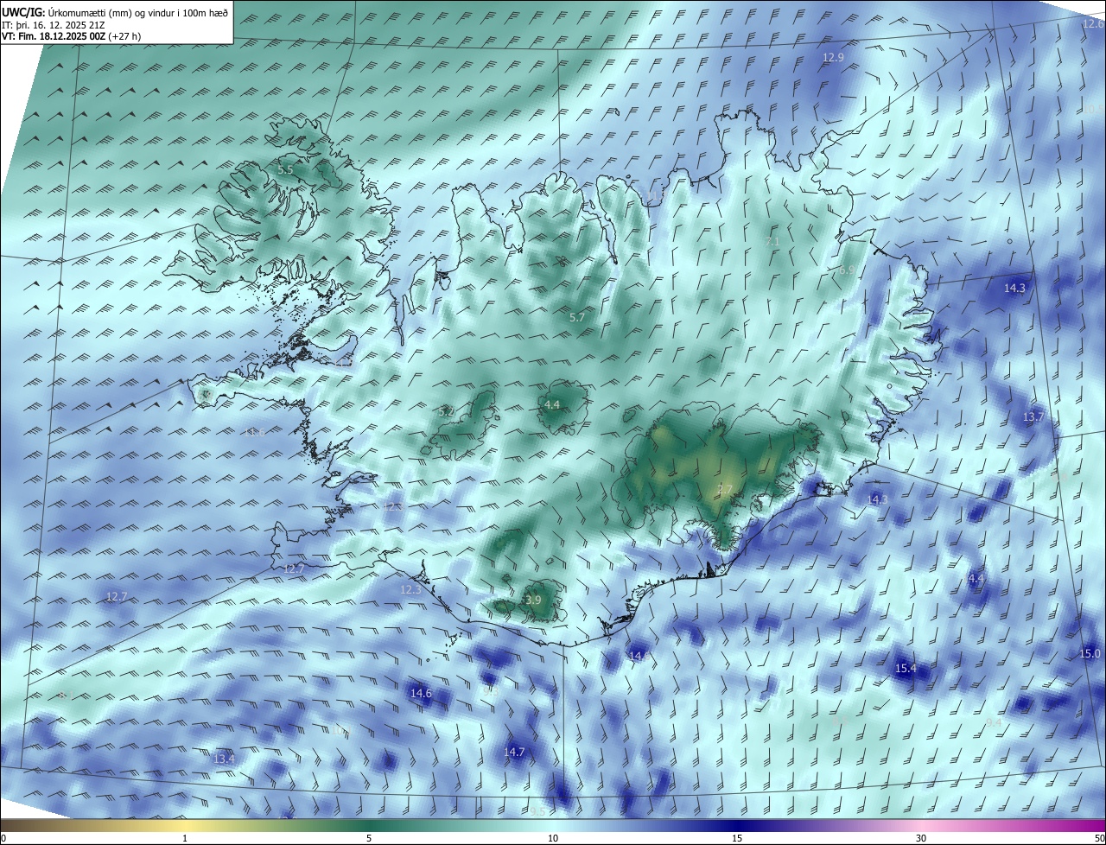The width and height of the screenshot is (1106, 845).
Task: Select the 15.4 value label
Action: tap(906, 669)
